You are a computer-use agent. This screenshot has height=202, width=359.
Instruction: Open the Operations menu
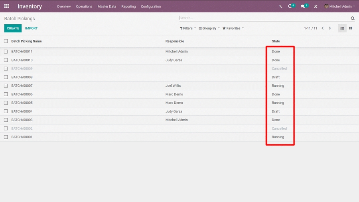84,6
